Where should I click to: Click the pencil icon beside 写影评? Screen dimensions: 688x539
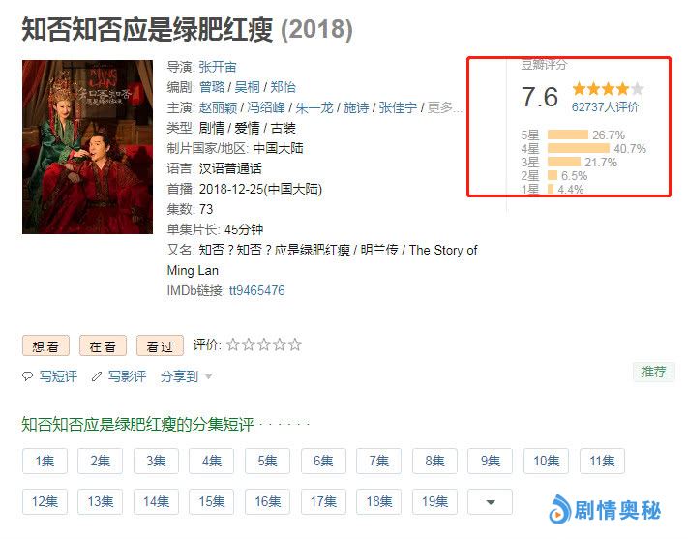pos(97,376)
